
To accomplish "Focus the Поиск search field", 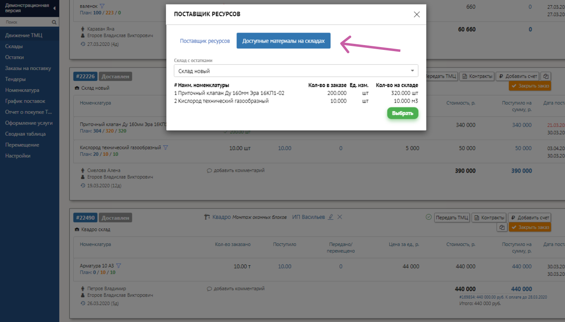I will (27, 23).
